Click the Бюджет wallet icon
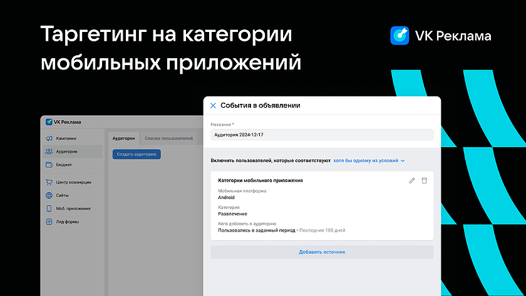 49,165
